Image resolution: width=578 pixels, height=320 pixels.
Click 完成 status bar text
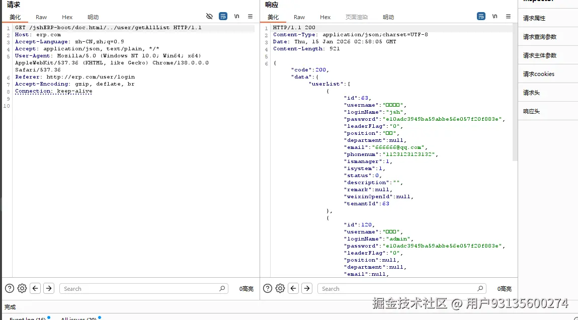[10, 307]
